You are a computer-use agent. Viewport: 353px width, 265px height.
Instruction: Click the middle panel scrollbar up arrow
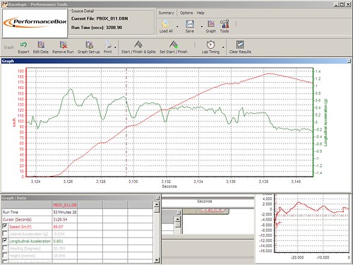click(177, 219)
